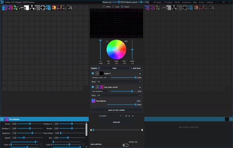This screenshot has height=148, width=233.
Task: Select media thumbnail 1 in left grid
Action: point(5,8)
